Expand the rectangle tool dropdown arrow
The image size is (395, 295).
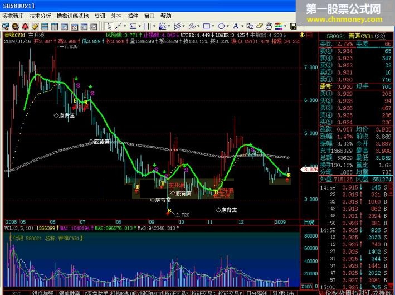pyautogui.click(x=213, y=26)
